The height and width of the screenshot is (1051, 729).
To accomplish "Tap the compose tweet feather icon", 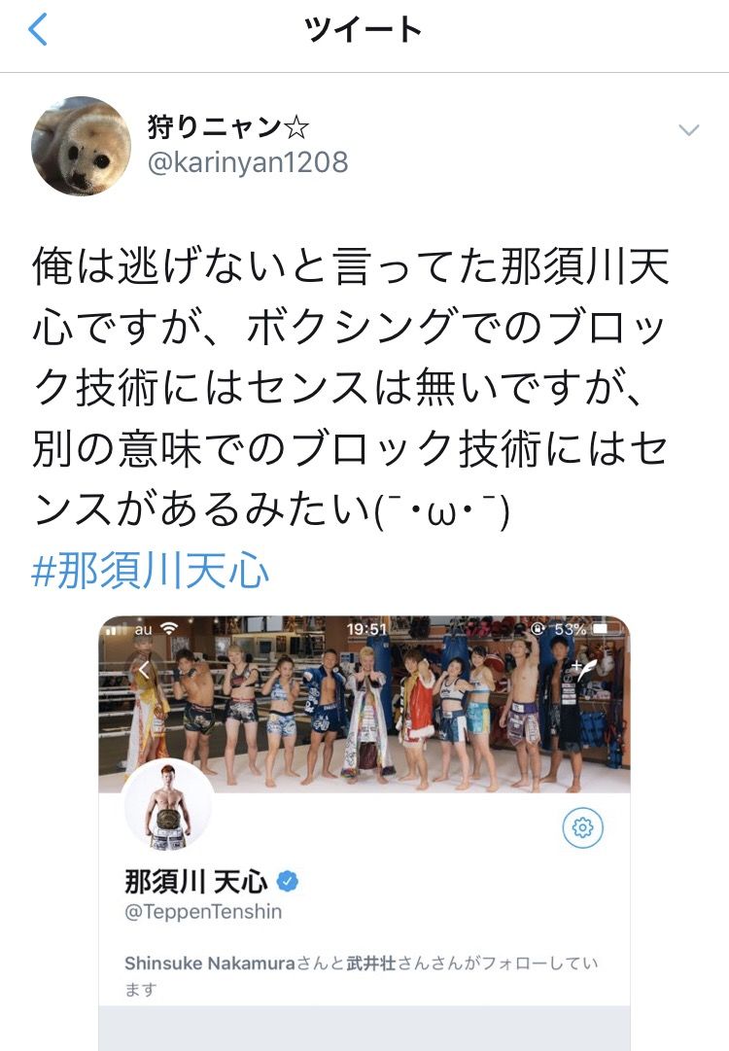I will pyautogui.click(x=584, y=670).
